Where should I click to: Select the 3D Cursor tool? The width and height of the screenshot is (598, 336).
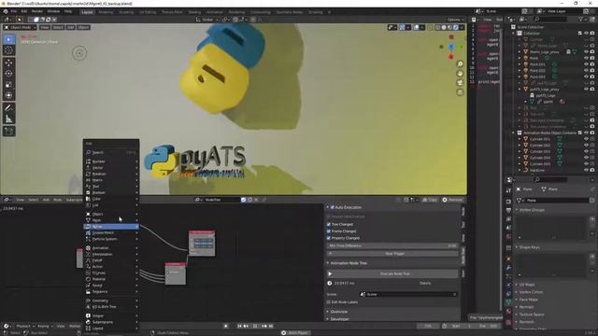9,50
